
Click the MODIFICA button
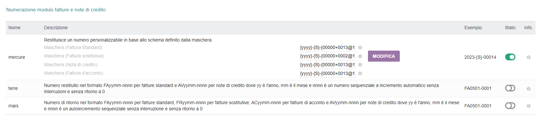[x=384, y=56]
